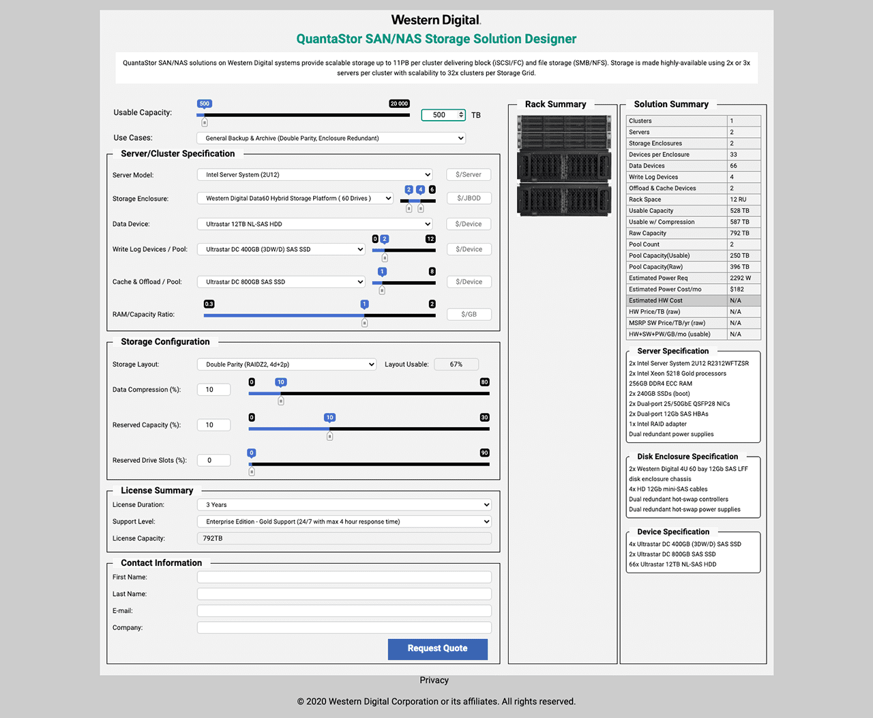873x718 pixels.
Task: Open the Use Cases dropdown
Action: pos(331,138)
